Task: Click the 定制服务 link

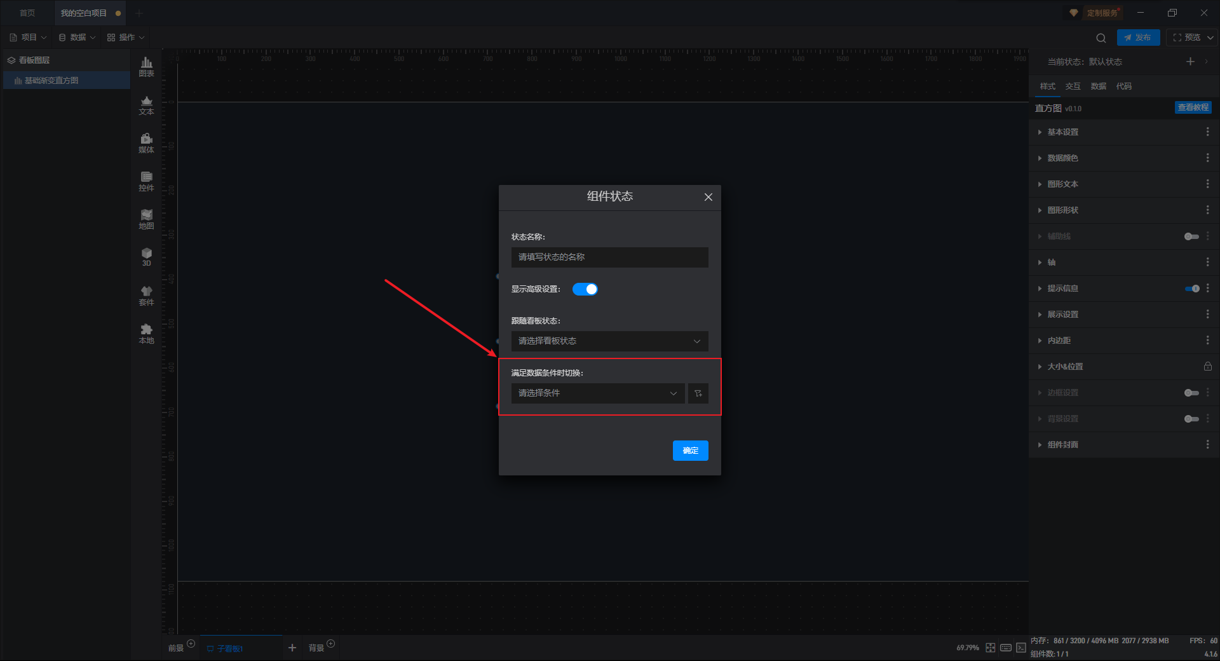Action: (x=1102, y=13)
